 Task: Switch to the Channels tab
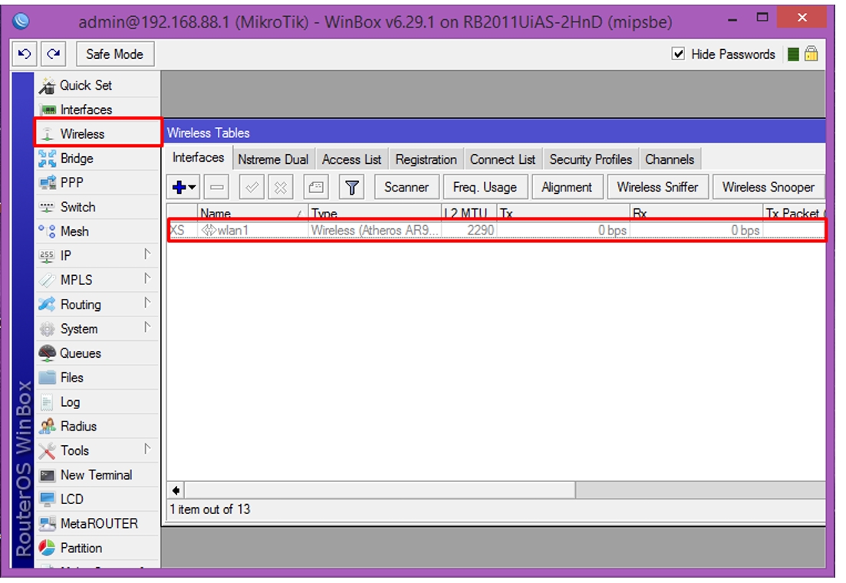[x=670, y=159]
